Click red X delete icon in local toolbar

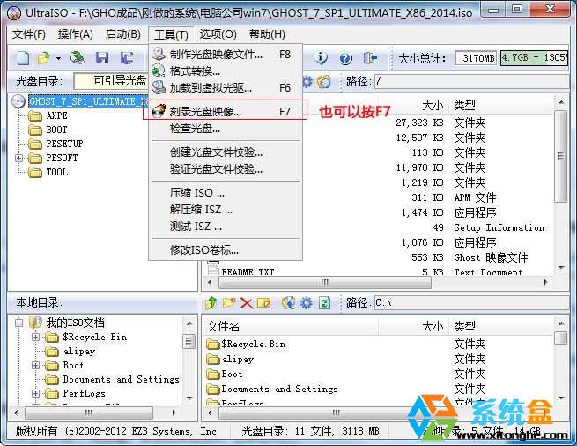[x=247, y=303]
